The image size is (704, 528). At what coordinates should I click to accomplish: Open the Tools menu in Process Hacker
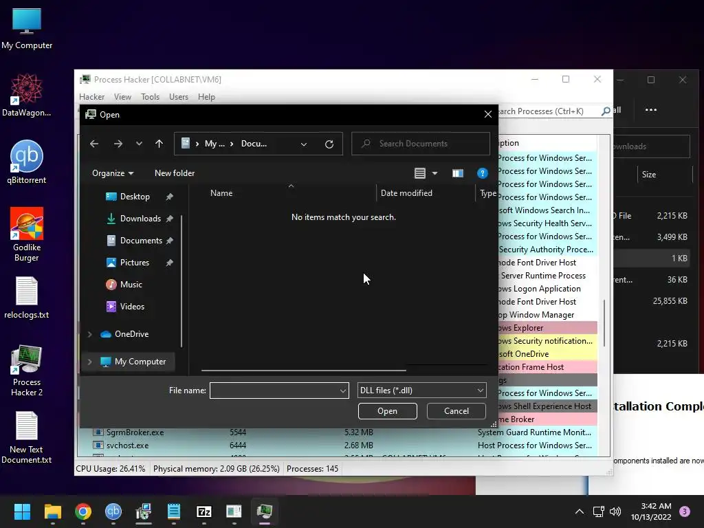(150, 97)
